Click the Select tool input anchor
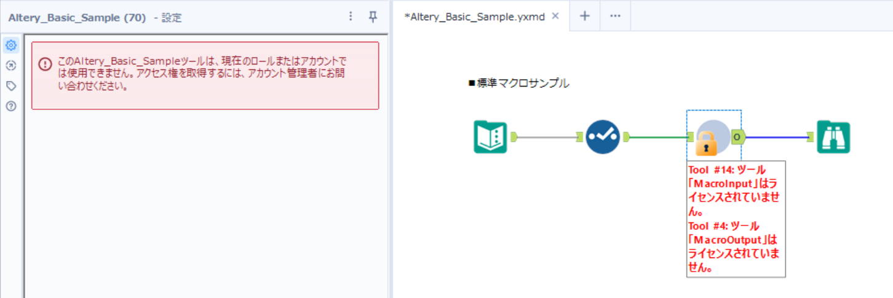This screenshot has height=298, width=893. [x=579, y=137]
